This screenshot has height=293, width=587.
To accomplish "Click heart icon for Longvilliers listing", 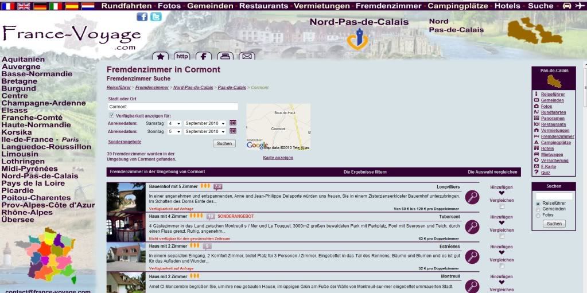I will pyautogui.click(x=502, y=193).
